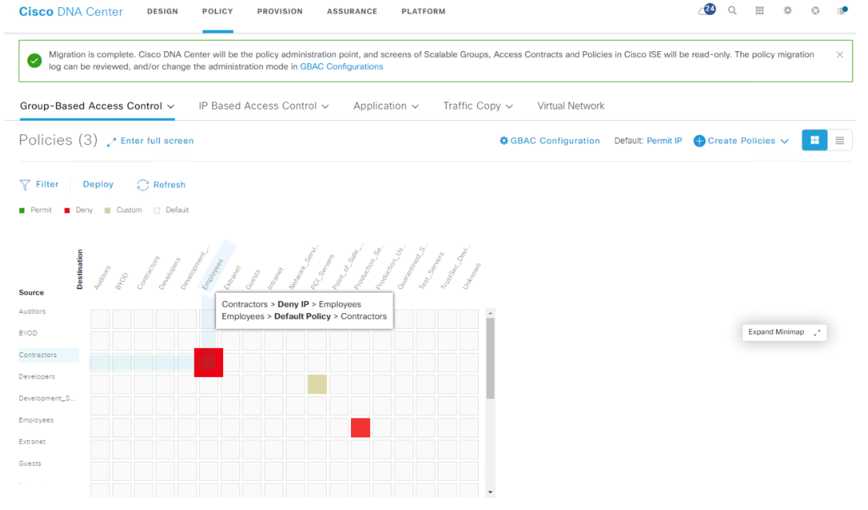Switch to list view
868x510 pixels.
[x=840, y=141]
